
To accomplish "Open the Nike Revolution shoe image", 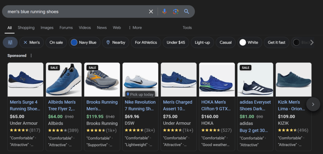I will [x=140, y=80].
